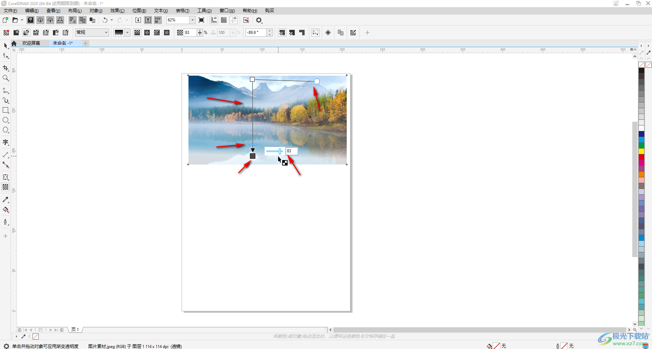Set Bitmap pattern transparency type
This screenshot has width=652, height=349.
click(46, 33)
